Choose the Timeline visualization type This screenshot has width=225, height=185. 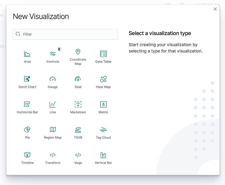pyautogui.click(x=27, y=158)
